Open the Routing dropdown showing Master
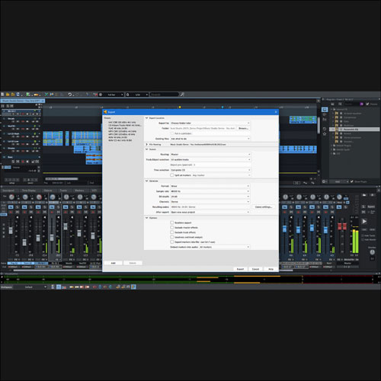The width and height of the screenshot is (381, 381). tap(210, 154)
